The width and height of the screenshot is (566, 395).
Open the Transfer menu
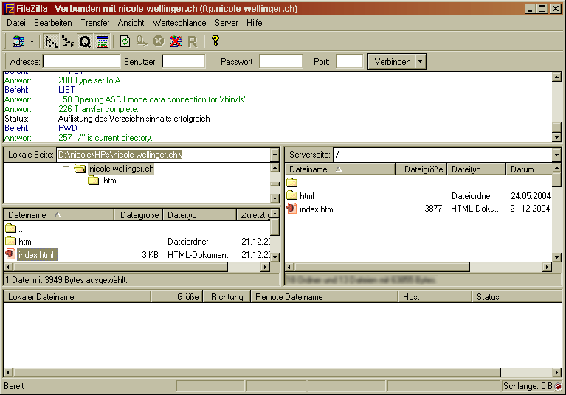(x=95, y=23)
